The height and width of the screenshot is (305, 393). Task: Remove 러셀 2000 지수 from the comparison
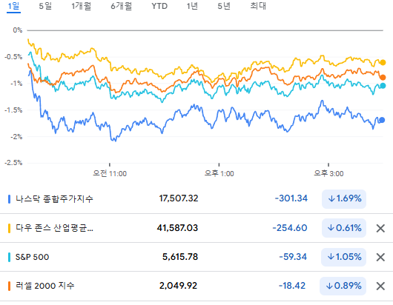(380, 286)
